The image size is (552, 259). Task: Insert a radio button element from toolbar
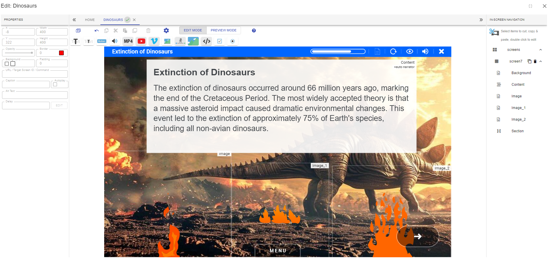coord(232,41)
